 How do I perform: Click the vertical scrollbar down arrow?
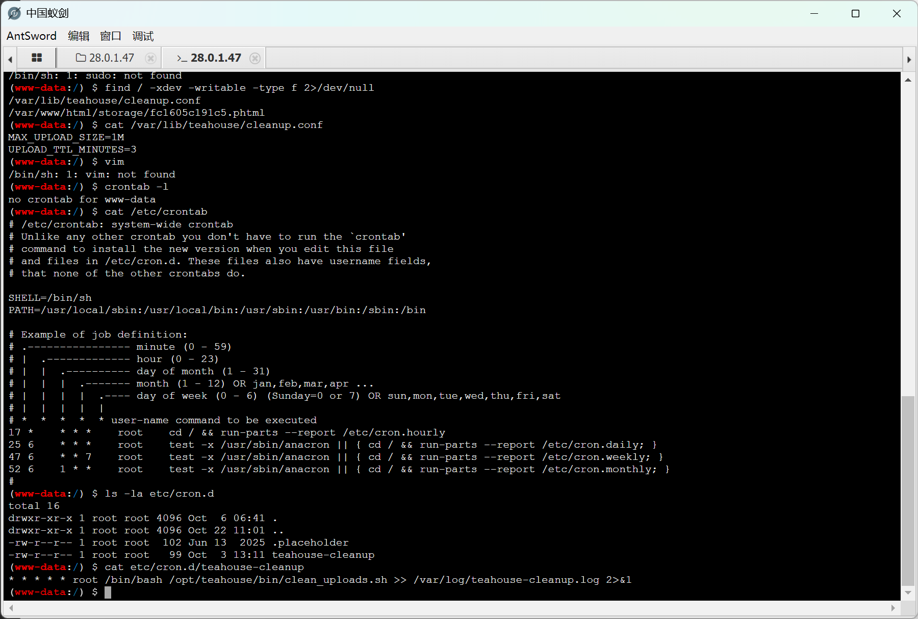pyautogui.click(x=908, y=592)
